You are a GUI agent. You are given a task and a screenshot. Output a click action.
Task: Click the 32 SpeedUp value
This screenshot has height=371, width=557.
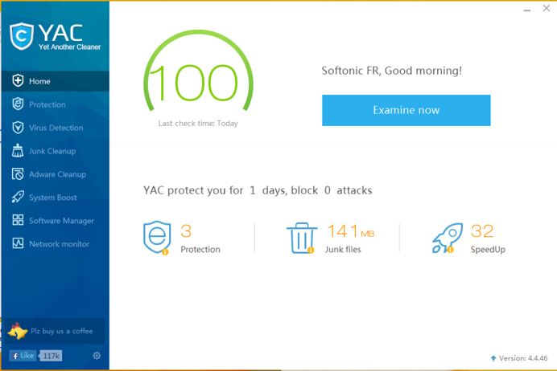(482, 231)
